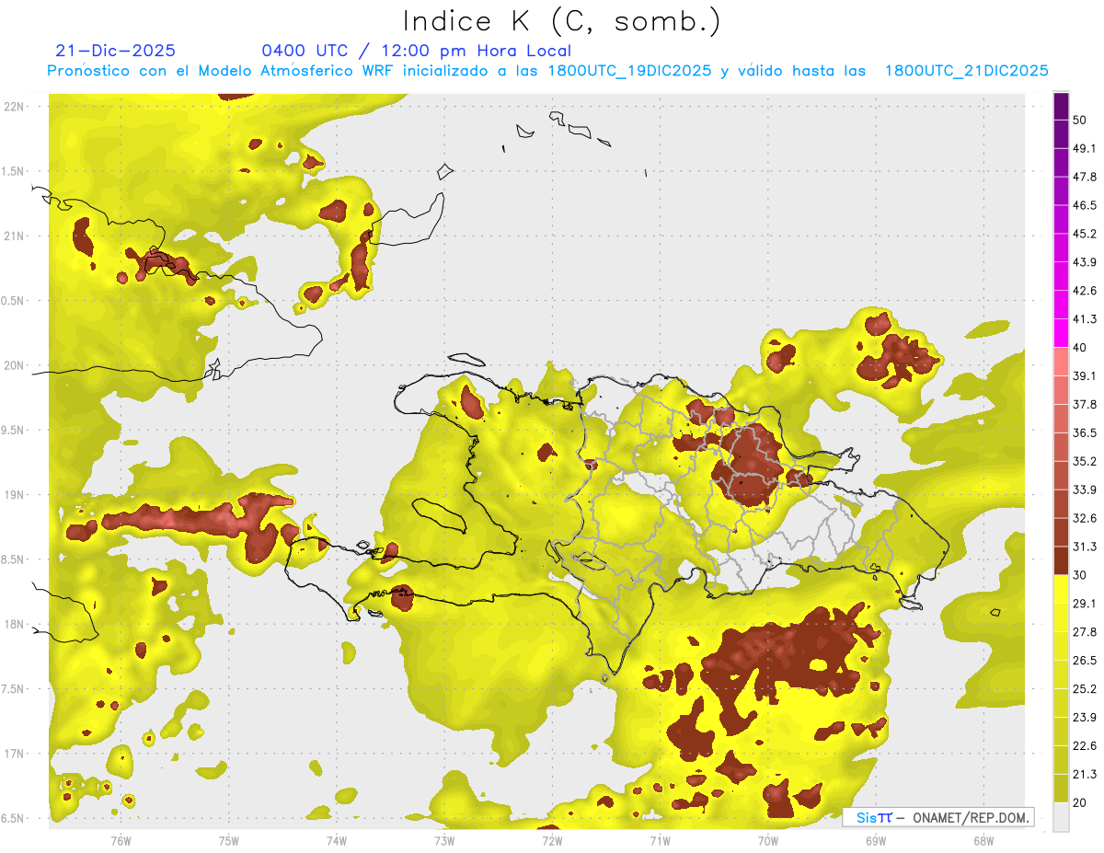
Task: Click the latitude axis label '20N'
Action: pos(15,365)
